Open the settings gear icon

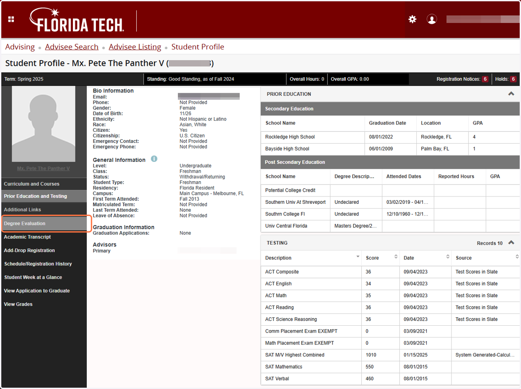point(412,19)
